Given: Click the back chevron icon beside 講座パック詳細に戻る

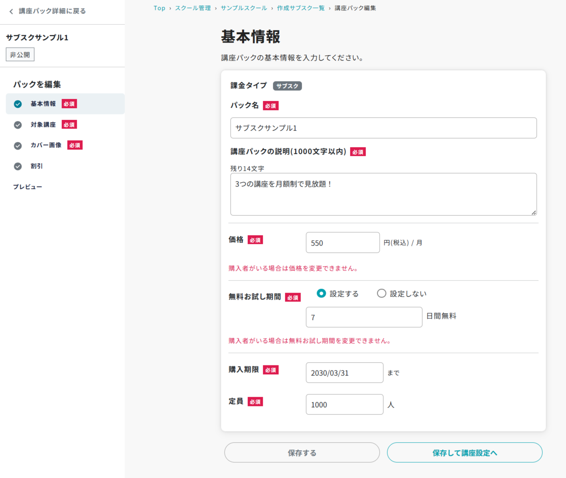Looking at the screenshot, I should point(11,11).
